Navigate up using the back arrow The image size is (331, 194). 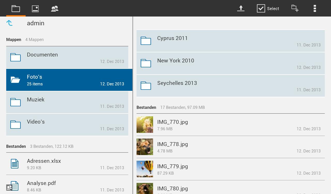[x=9, y=23]
